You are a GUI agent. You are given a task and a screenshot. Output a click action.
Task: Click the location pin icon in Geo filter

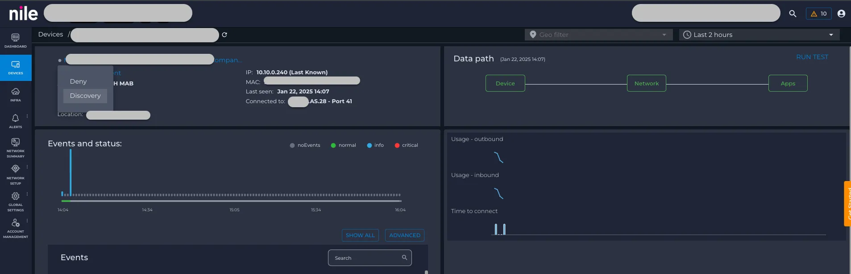[x=532, y=35]
